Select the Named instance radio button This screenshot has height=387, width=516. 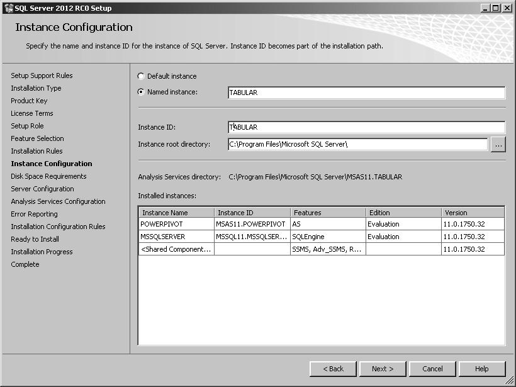(x=141, y=92)
